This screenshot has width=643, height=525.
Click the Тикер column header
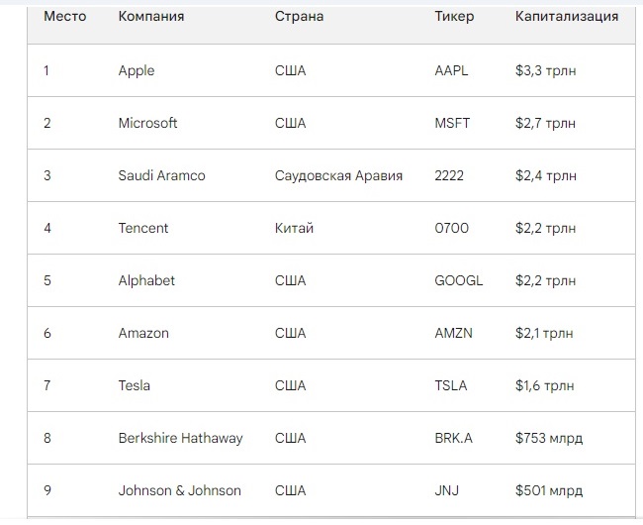pos(454,17)
